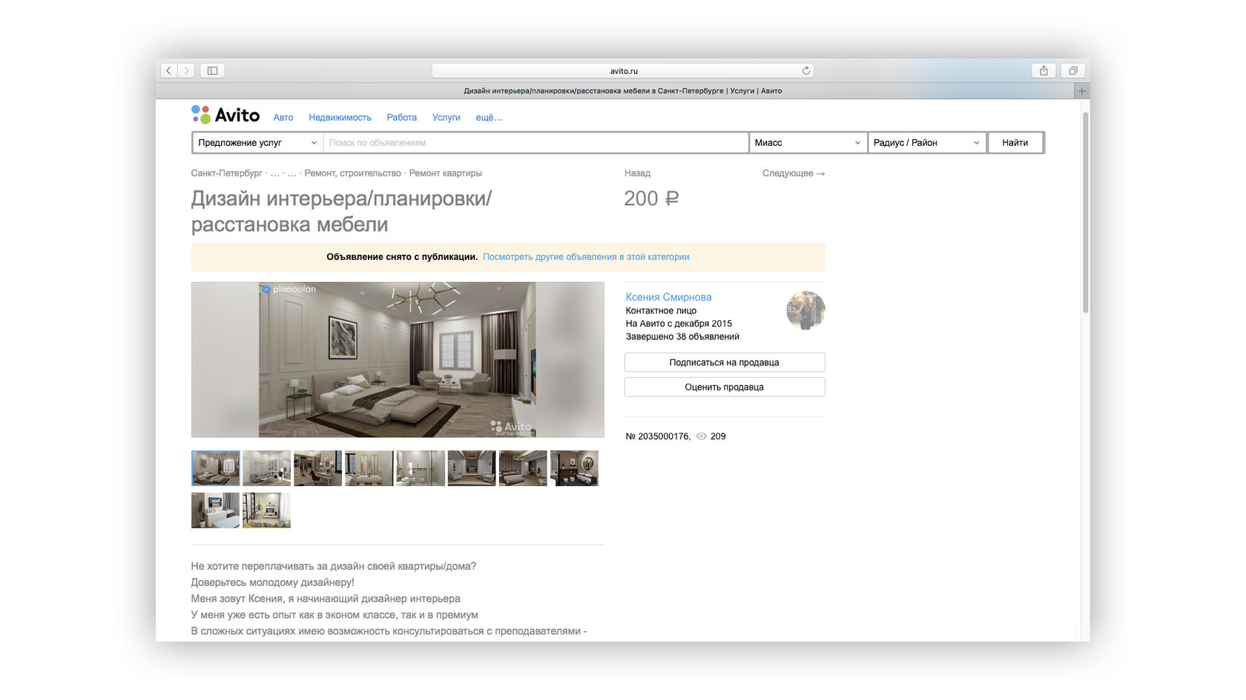1246x700 pixels.
Task: Select the sixth gallery thumbnail
Action: click(472, 468)
